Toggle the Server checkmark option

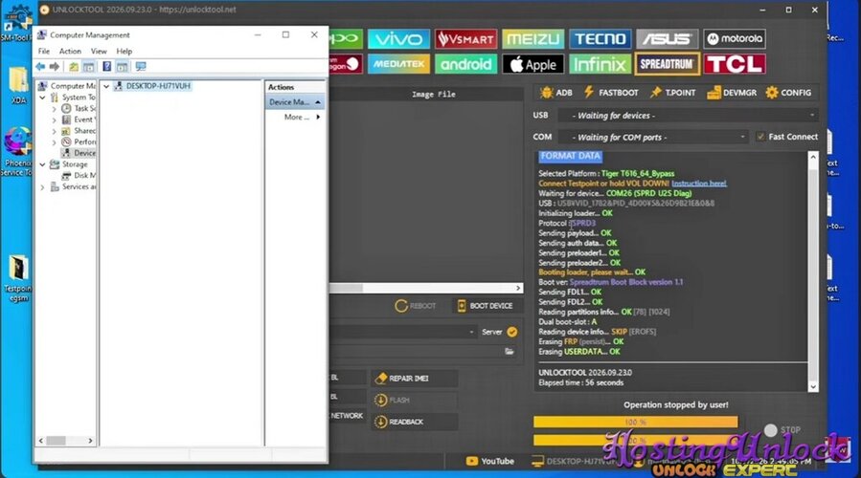[x=511, y=332]
